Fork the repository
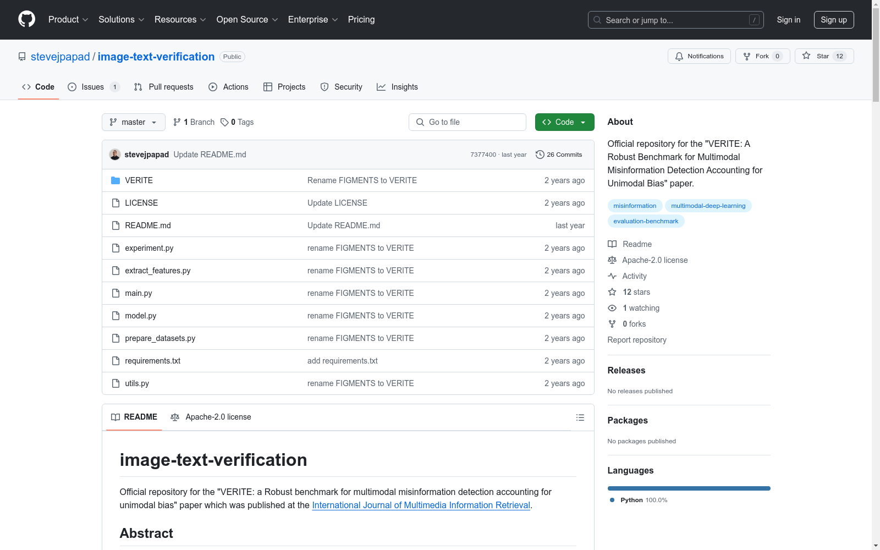The width and height of the screenshot is (880, 550). coord(762,56)
